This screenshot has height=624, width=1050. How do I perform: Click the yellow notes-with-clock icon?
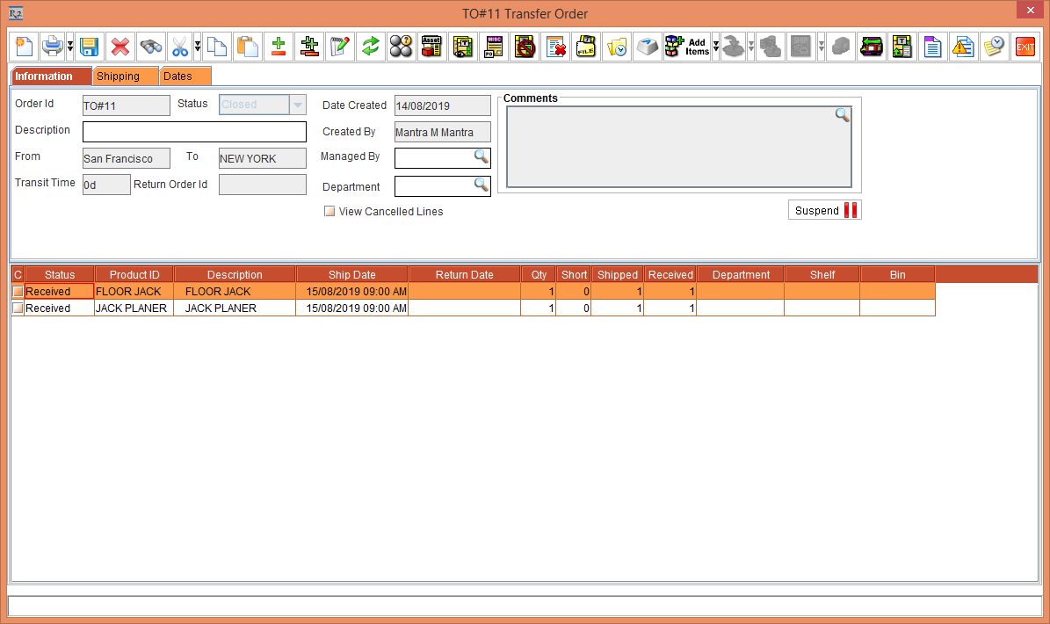[994, 47]
